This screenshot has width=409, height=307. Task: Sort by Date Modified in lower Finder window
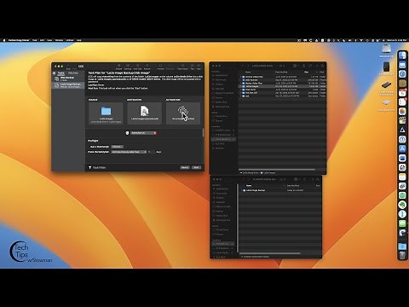(x=293, y=185)
